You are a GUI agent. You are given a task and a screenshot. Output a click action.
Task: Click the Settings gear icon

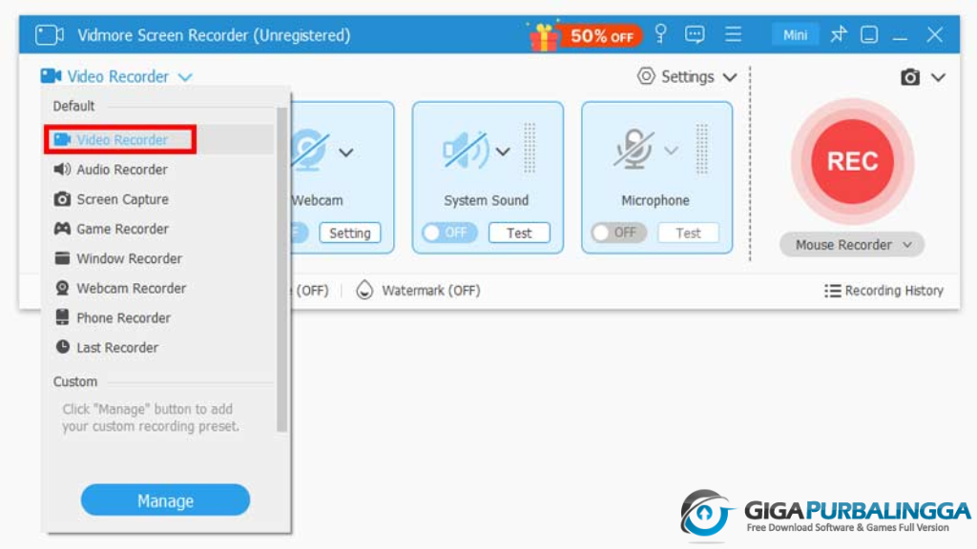coord(646,76)
